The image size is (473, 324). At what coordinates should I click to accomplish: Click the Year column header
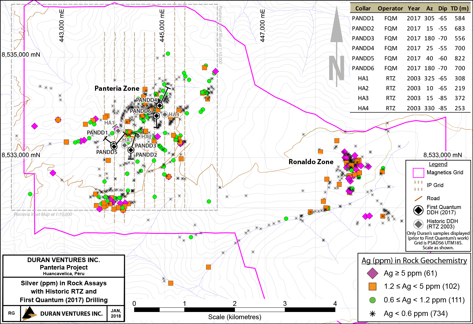tap(414, 8)
